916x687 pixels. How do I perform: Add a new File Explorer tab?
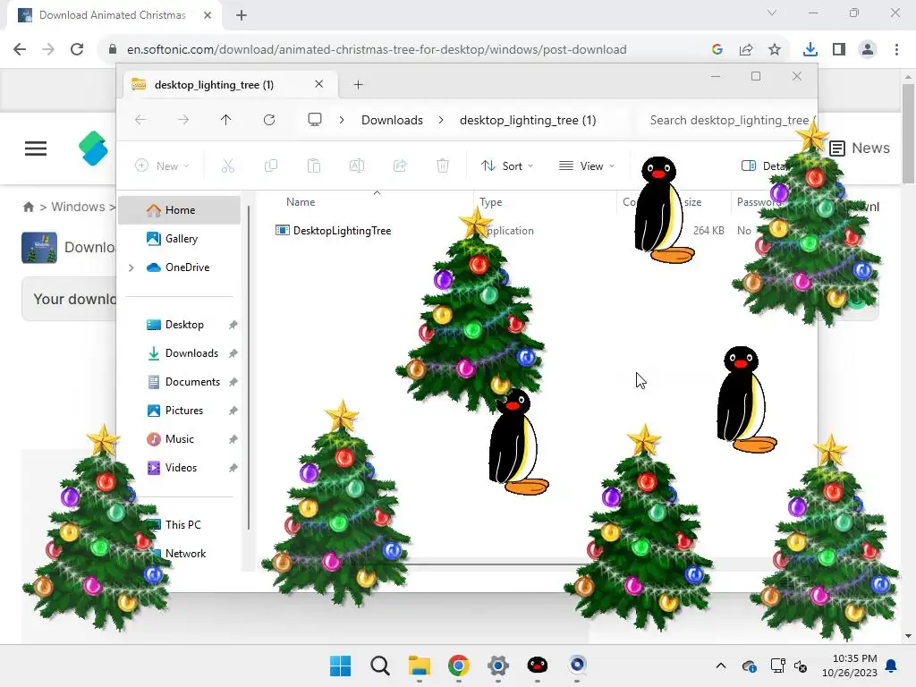(x=358, y=85)
